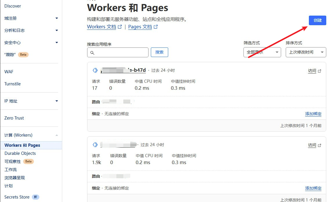Open the Workers 文档 link
Viewport: 328px width, 202px height.
[x=101, y=27]
